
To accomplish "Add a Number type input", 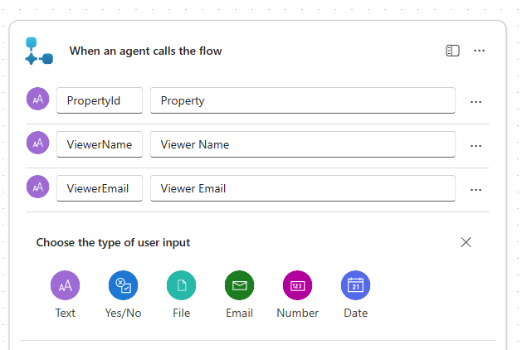I will 298,285.
